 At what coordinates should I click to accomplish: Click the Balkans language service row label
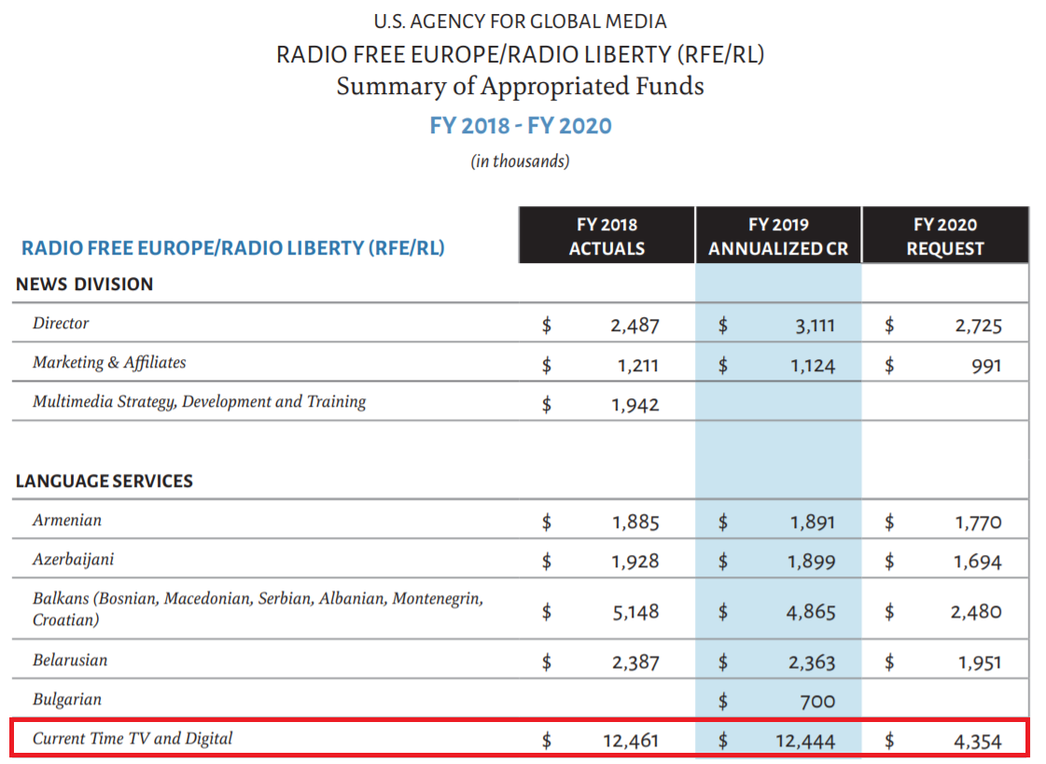258,608
